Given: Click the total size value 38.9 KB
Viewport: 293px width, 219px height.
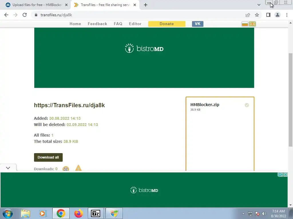Looking at the screenshot, I should pos(71,141).
